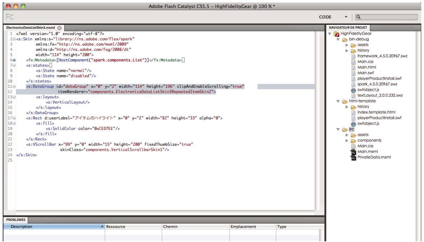This screenshot has width=424, height=242.
Task: Close the ElectronicsDataListSkin3.mxml tab
Action: 59,27
